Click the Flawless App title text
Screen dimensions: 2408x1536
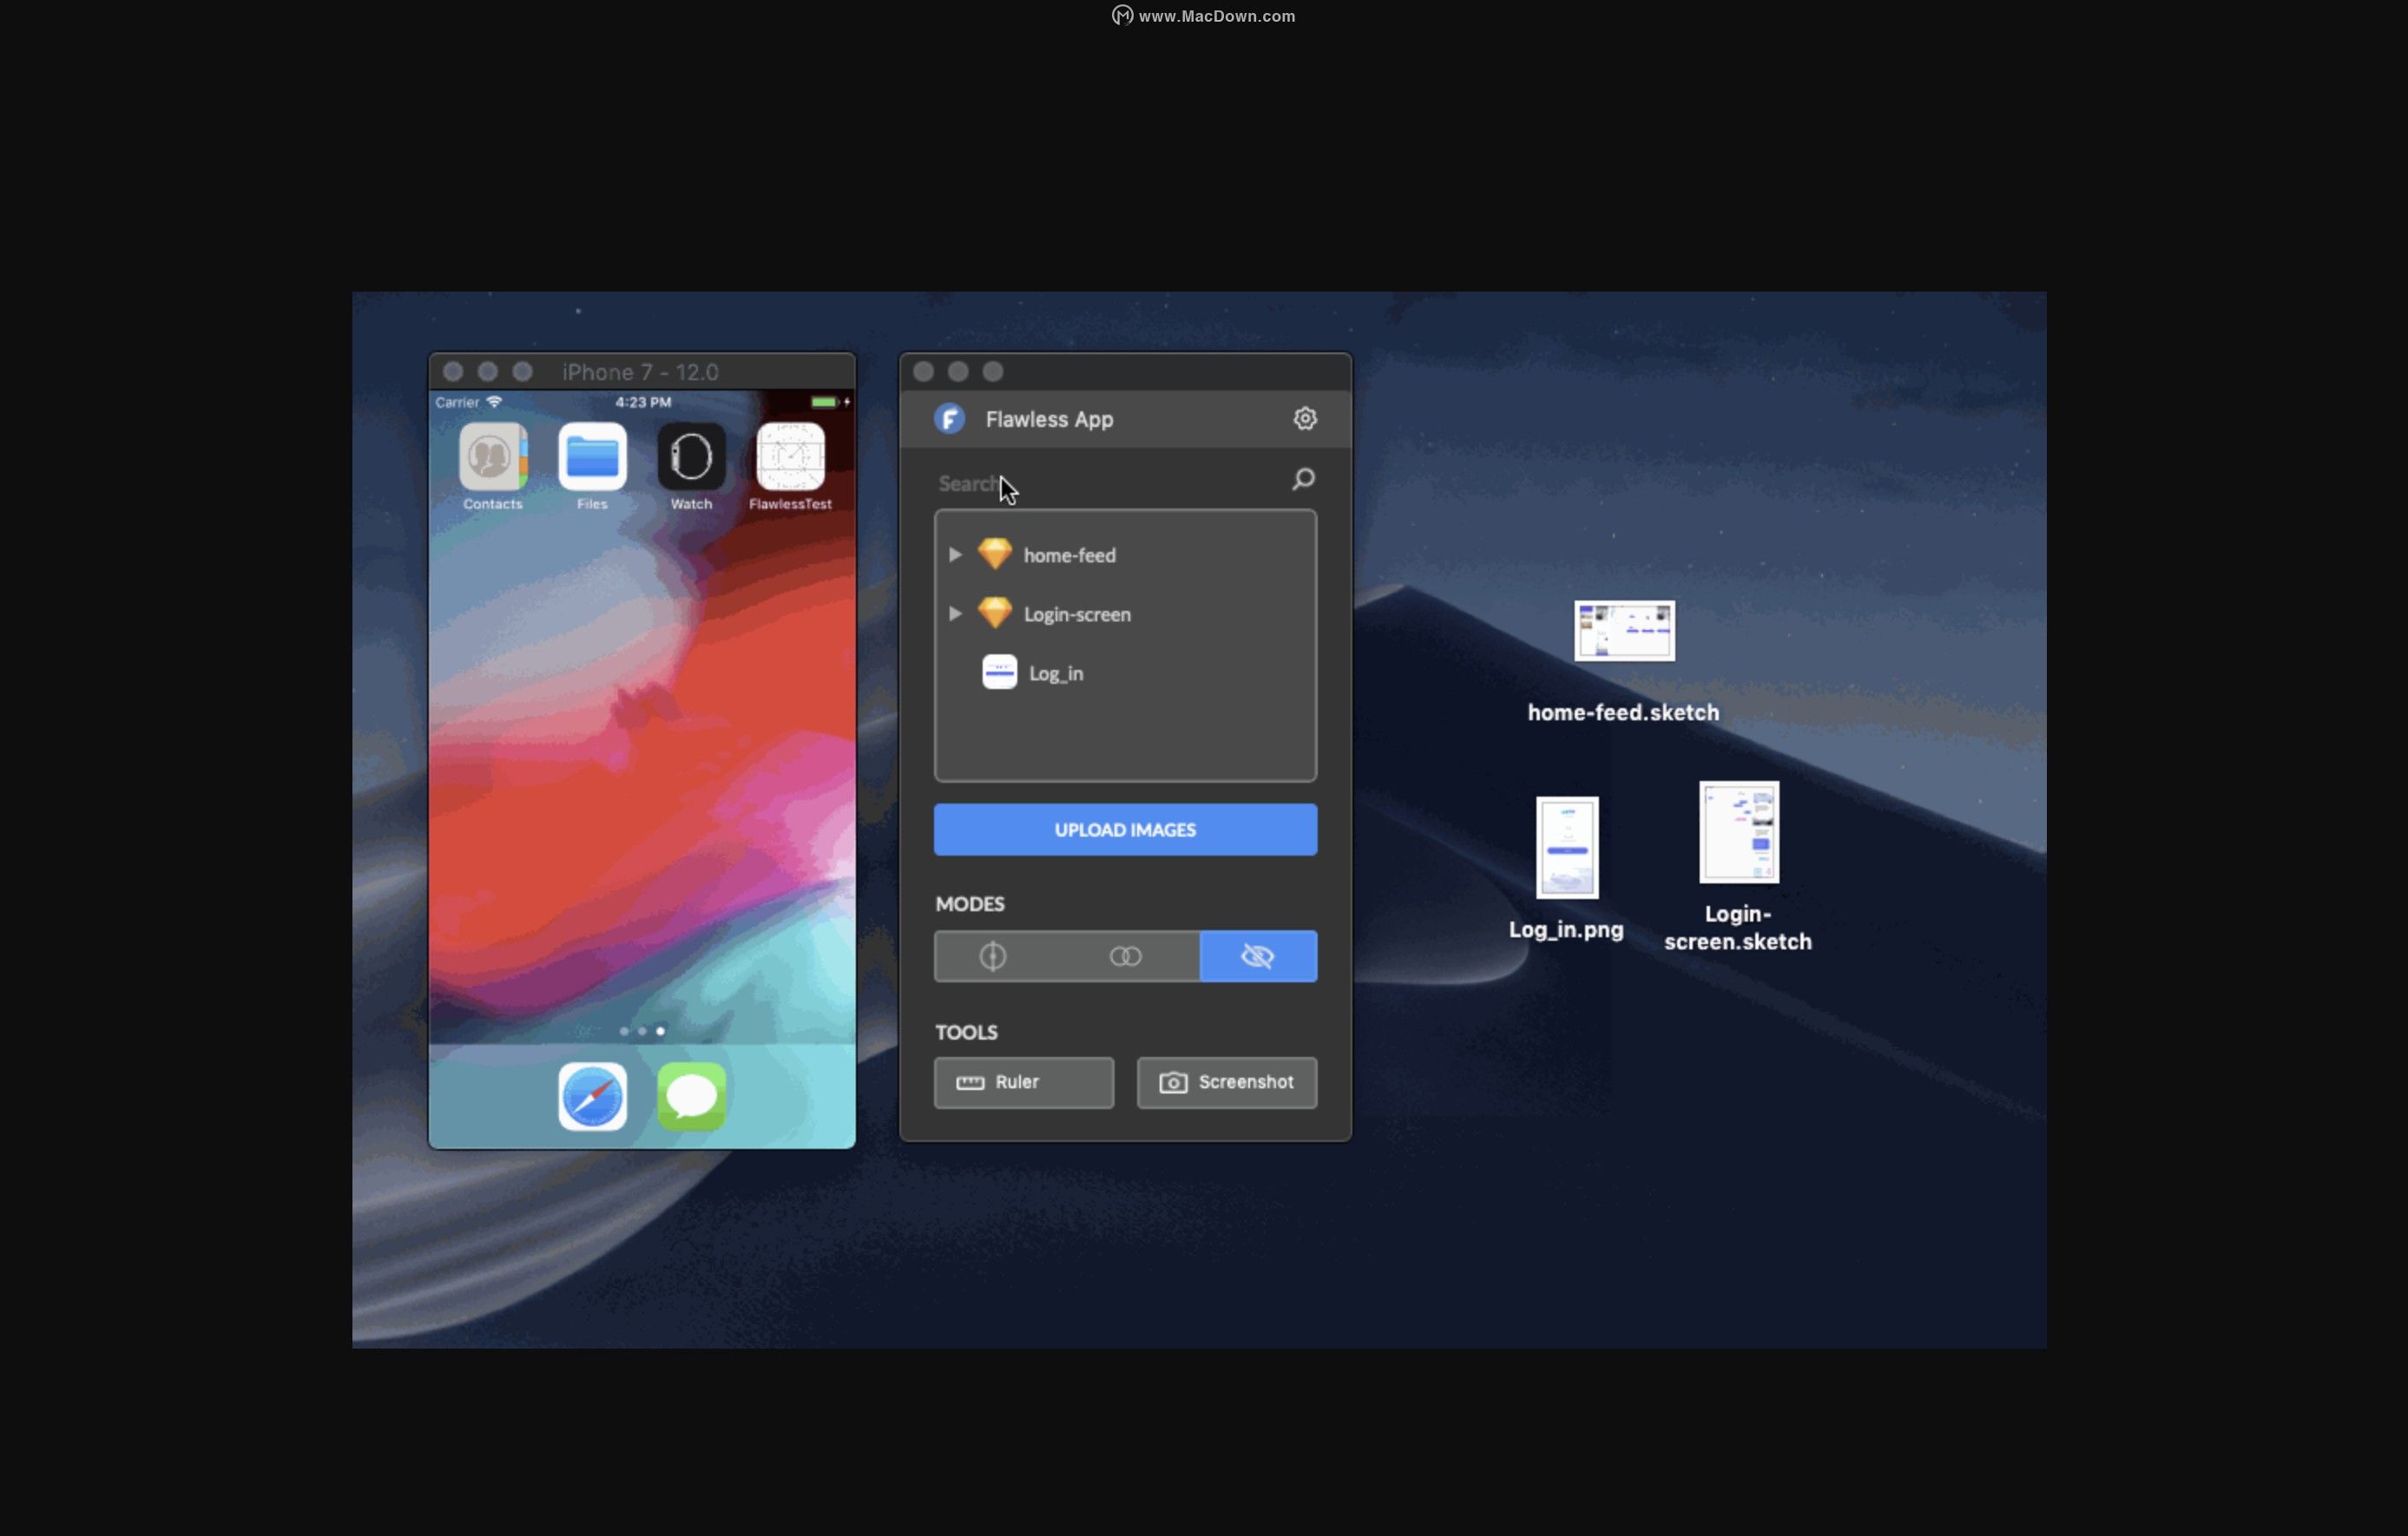pos(1049,419)
